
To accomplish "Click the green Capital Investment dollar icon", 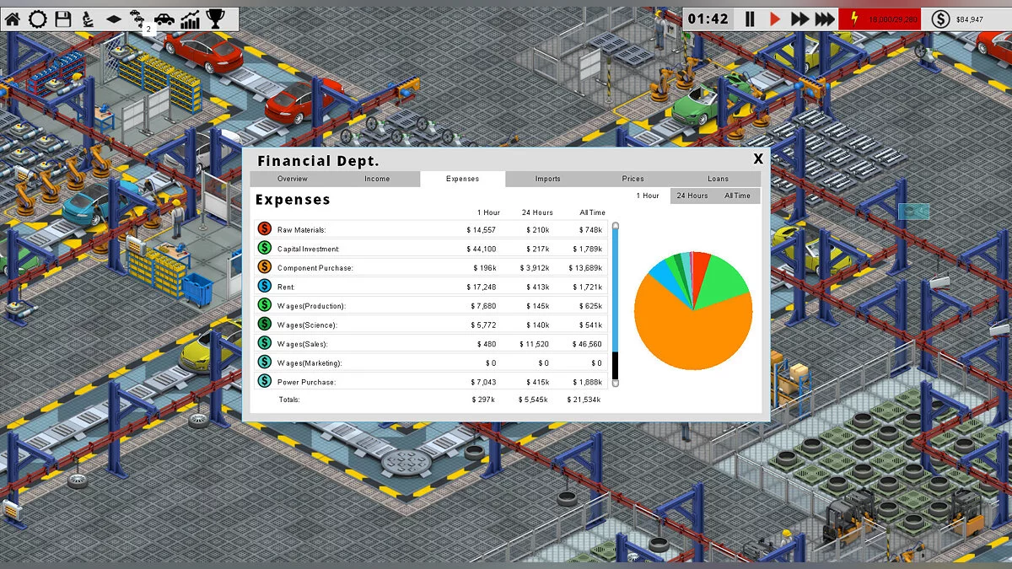I will point(264,248).
